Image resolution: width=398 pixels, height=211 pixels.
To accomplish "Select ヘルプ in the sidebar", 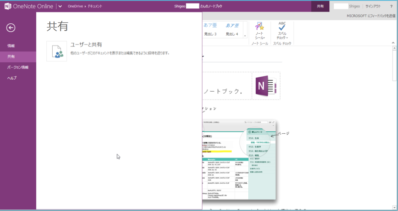I will pos(18,78).
